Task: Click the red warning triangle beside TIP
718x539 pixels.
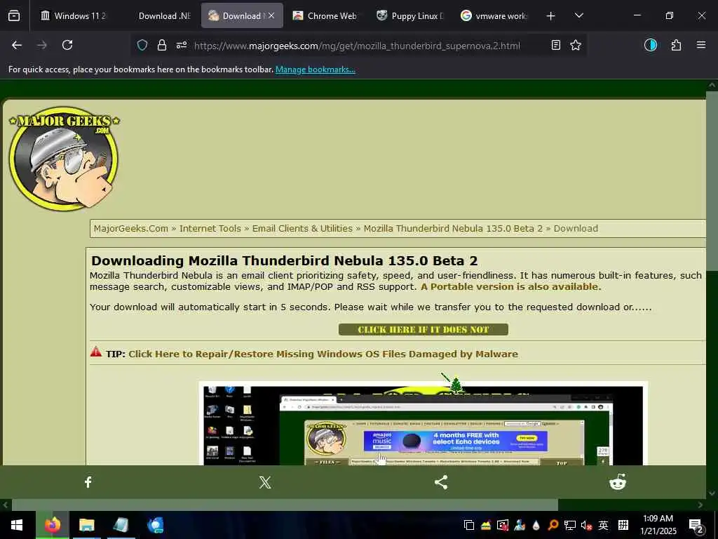Action: click(x=95, y=352)
